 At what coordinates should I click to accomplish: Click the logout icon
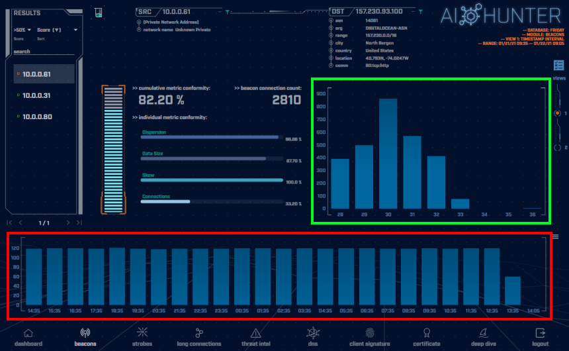click(541, 333)
